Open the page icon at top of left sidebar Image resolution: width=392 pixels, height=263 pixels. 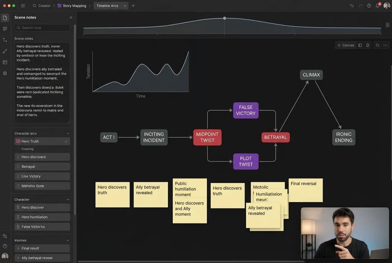coord(5,17)
